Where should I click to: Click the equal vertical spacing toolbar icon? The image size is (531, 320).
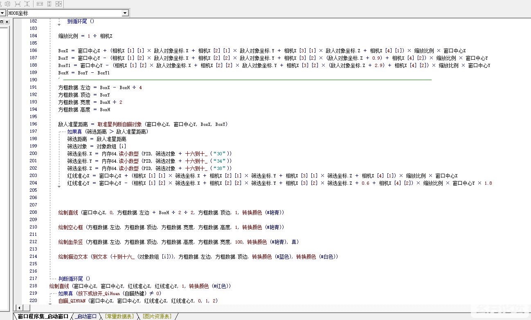(x=27, y=4)
